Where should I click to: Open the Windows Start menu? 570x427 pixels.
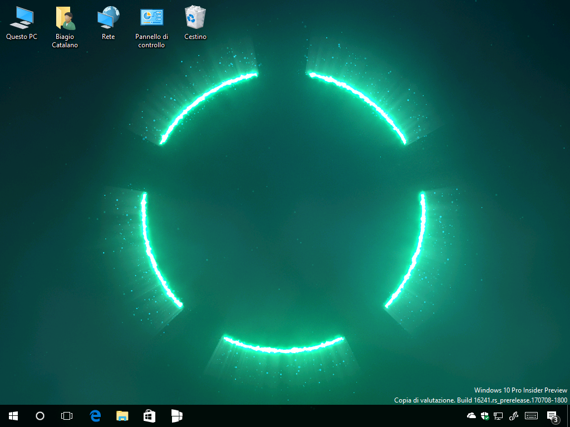pos(13,416)
